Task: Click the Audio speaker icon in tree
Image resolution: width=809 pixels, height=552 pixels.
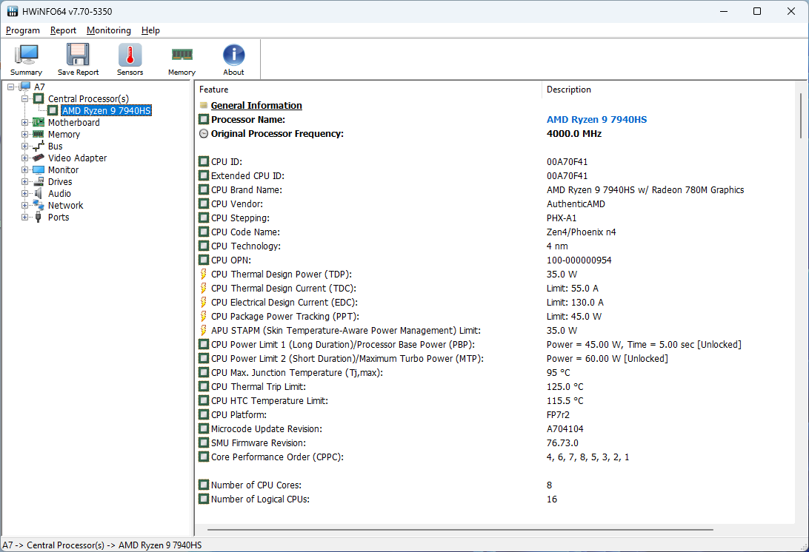Action: (x=39, y=193)
